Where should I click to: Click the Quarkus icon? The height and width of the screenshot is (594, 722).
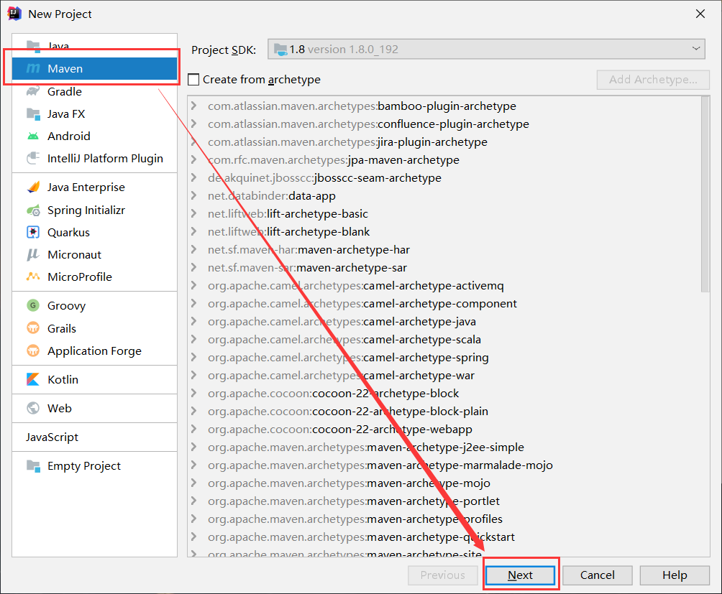pyautogui.click(x=33, y=232)
